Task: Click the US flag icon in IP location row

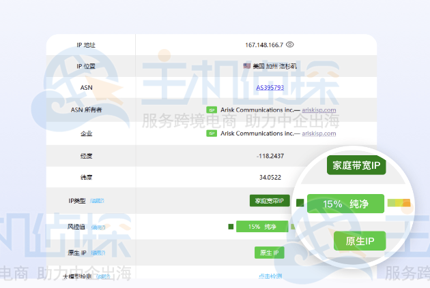Action: [x=246, y=66]
